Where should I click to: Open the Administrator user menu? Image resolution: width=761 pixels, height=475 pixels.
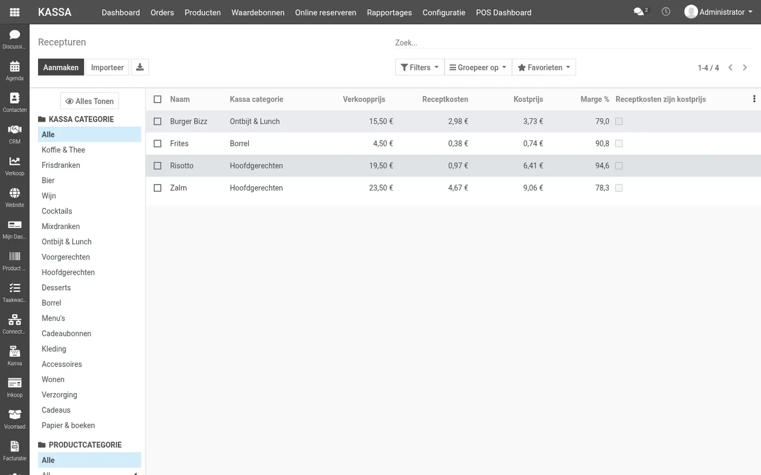coord(718,12)
